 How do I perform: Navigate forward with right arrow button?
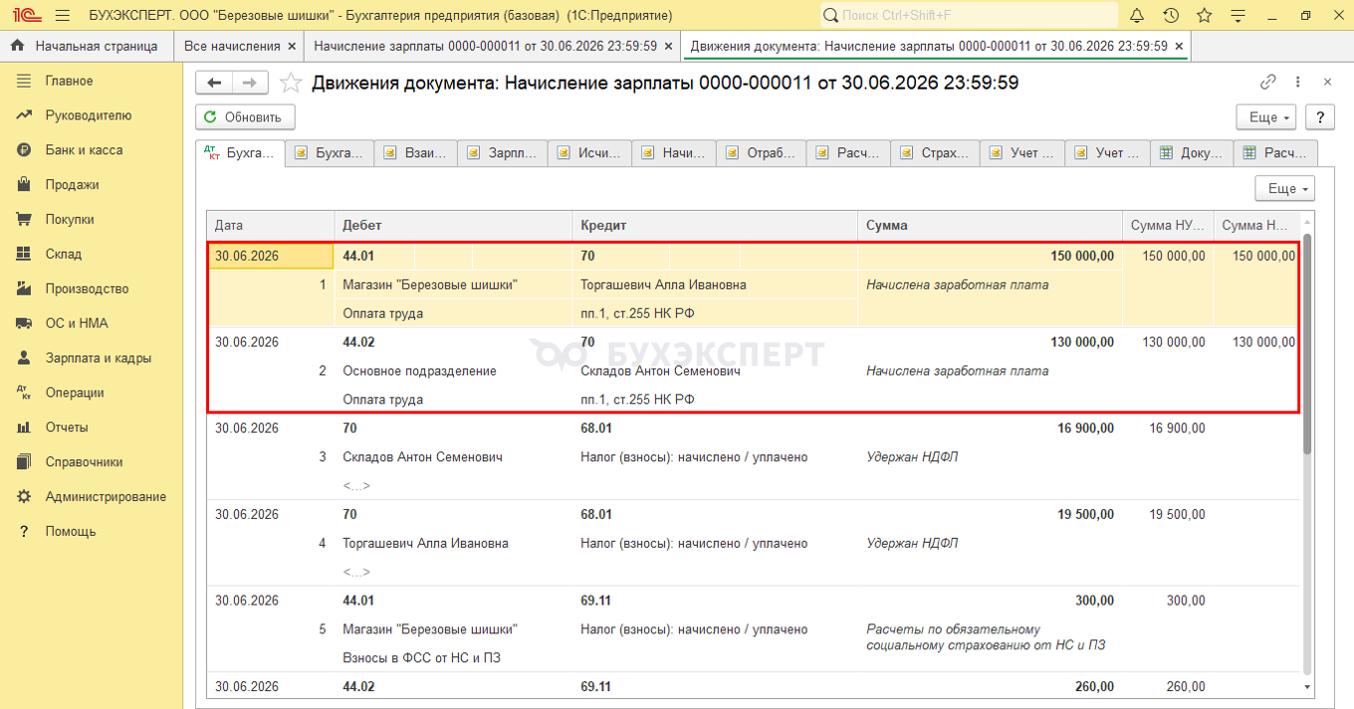250,84
